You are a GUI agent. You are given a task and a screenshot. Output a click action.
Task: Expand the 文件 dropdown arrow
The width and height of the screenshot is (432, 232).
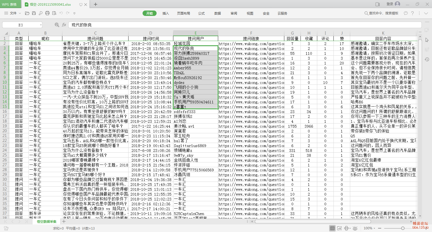[19, 13]
